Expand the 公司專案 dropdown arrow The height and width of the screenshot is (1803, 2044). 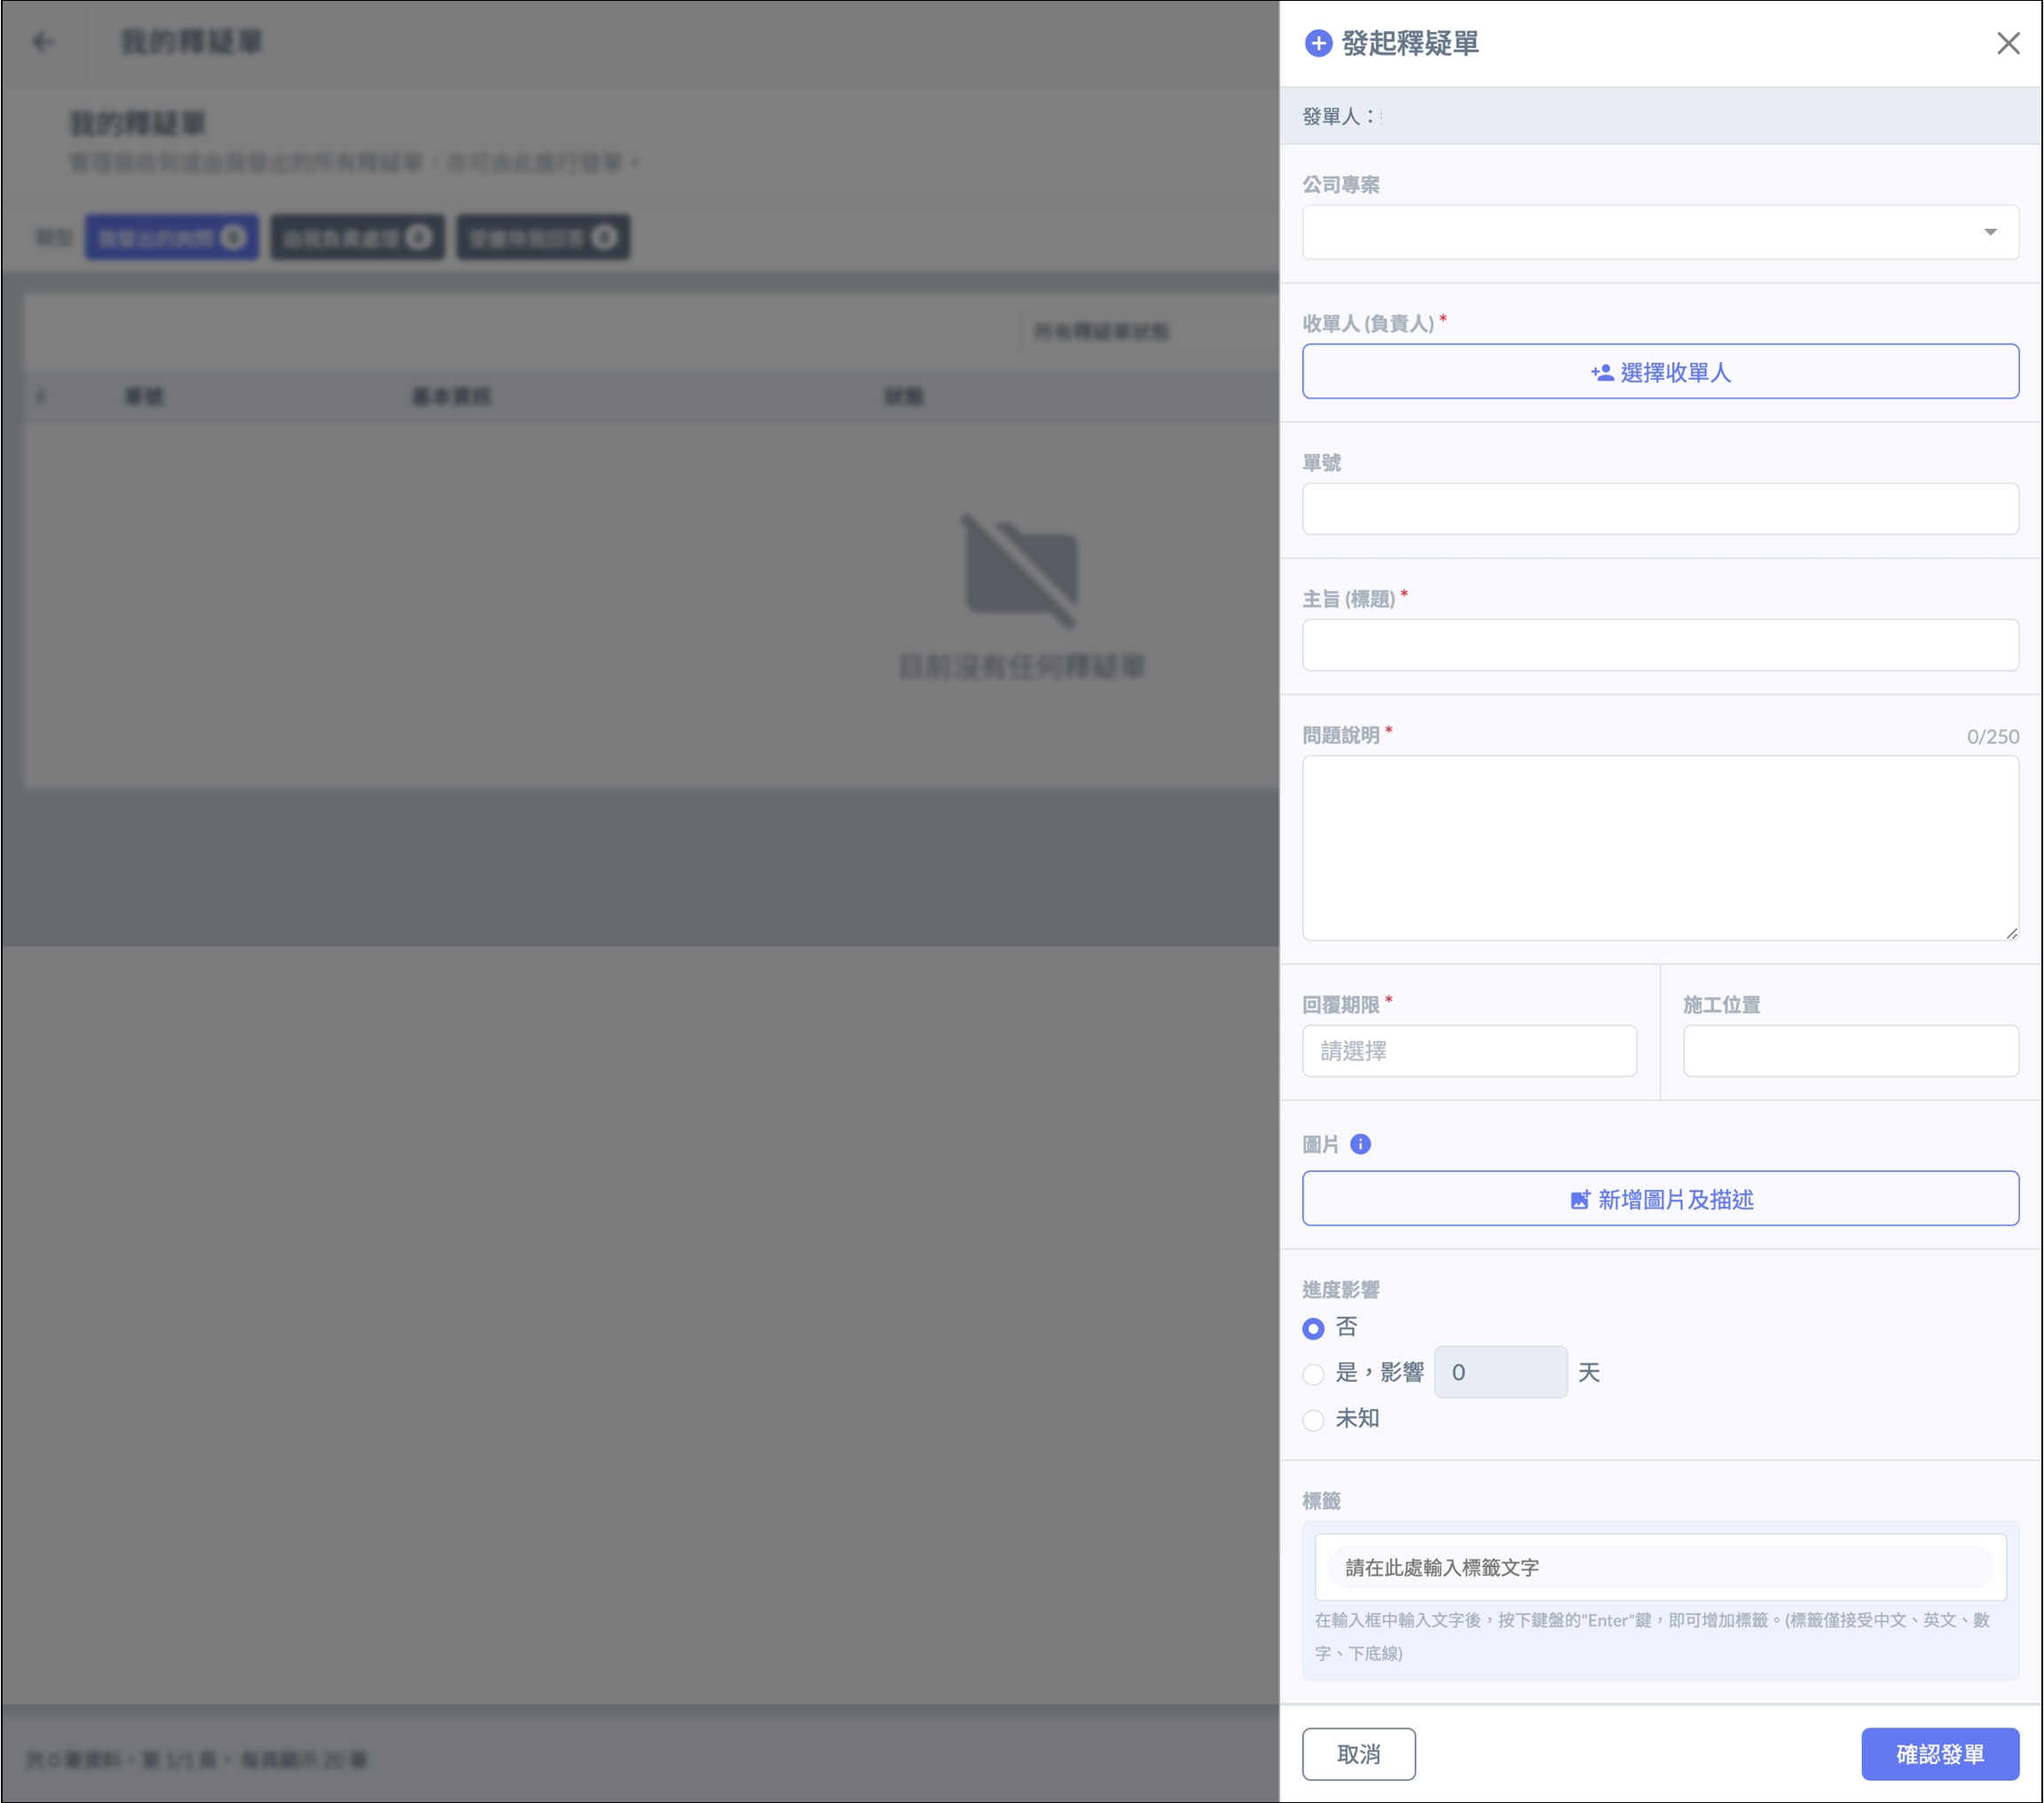(x=1989, y=232)
